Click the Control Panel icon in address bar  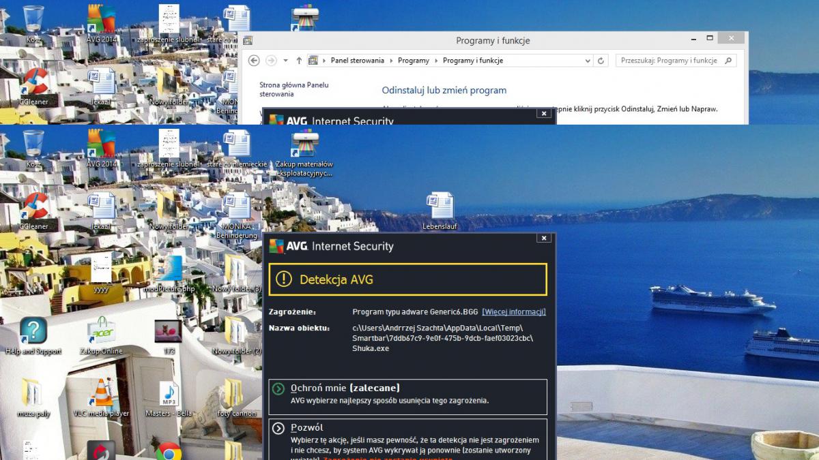click(x=314, y=61)
